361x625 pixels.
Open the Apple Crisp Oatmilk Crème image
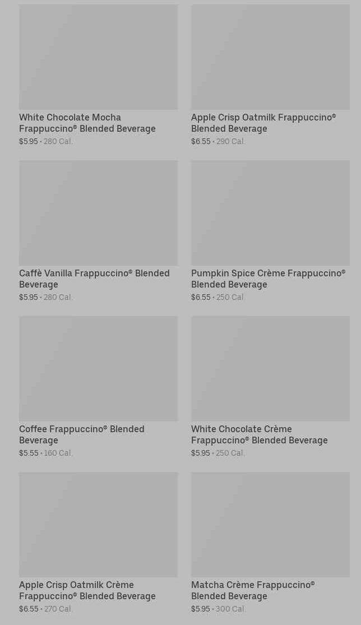(98, 525)
